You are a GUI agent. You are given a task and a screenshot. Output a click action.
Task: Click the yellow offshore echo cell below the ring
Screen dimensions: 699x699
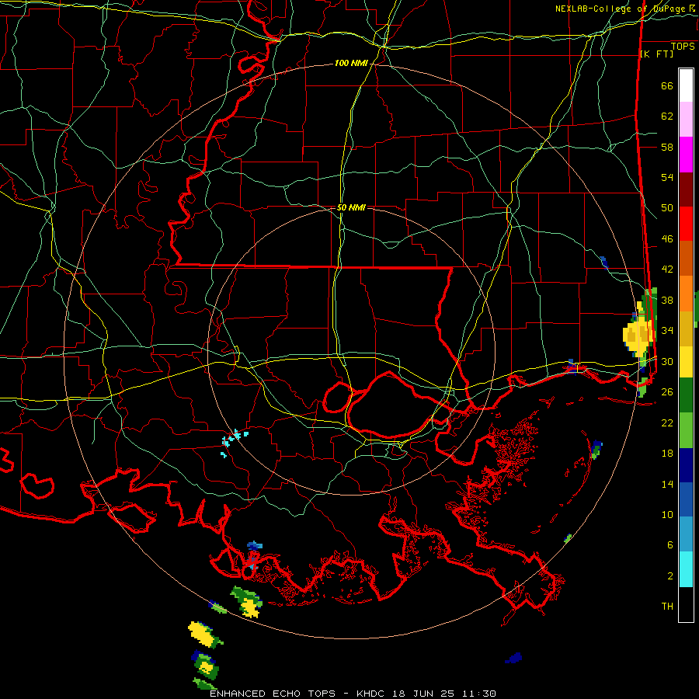[204, 635]
